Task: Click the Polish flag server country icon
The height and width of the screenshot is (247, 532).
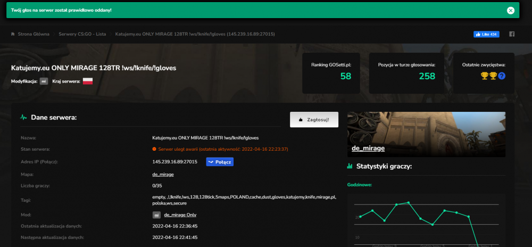Action: pyautogui.click(x=88, y=81)
